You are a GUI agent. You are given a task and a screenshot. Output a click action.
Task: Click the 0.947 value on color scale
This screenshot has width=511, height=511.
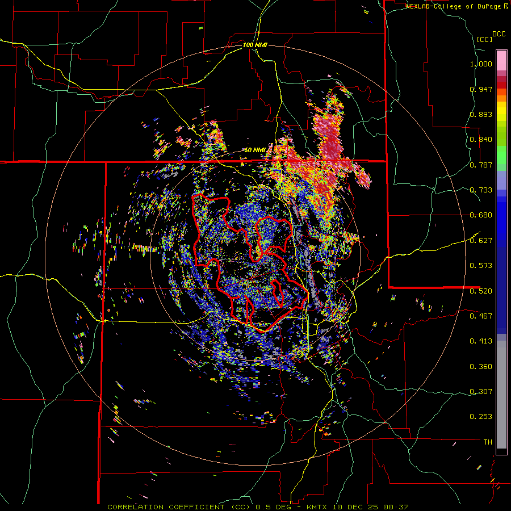pos(481,89)
